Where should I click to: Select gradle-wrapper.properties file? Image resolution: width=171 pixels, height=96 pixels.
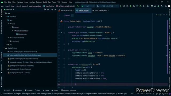[23, 59]
